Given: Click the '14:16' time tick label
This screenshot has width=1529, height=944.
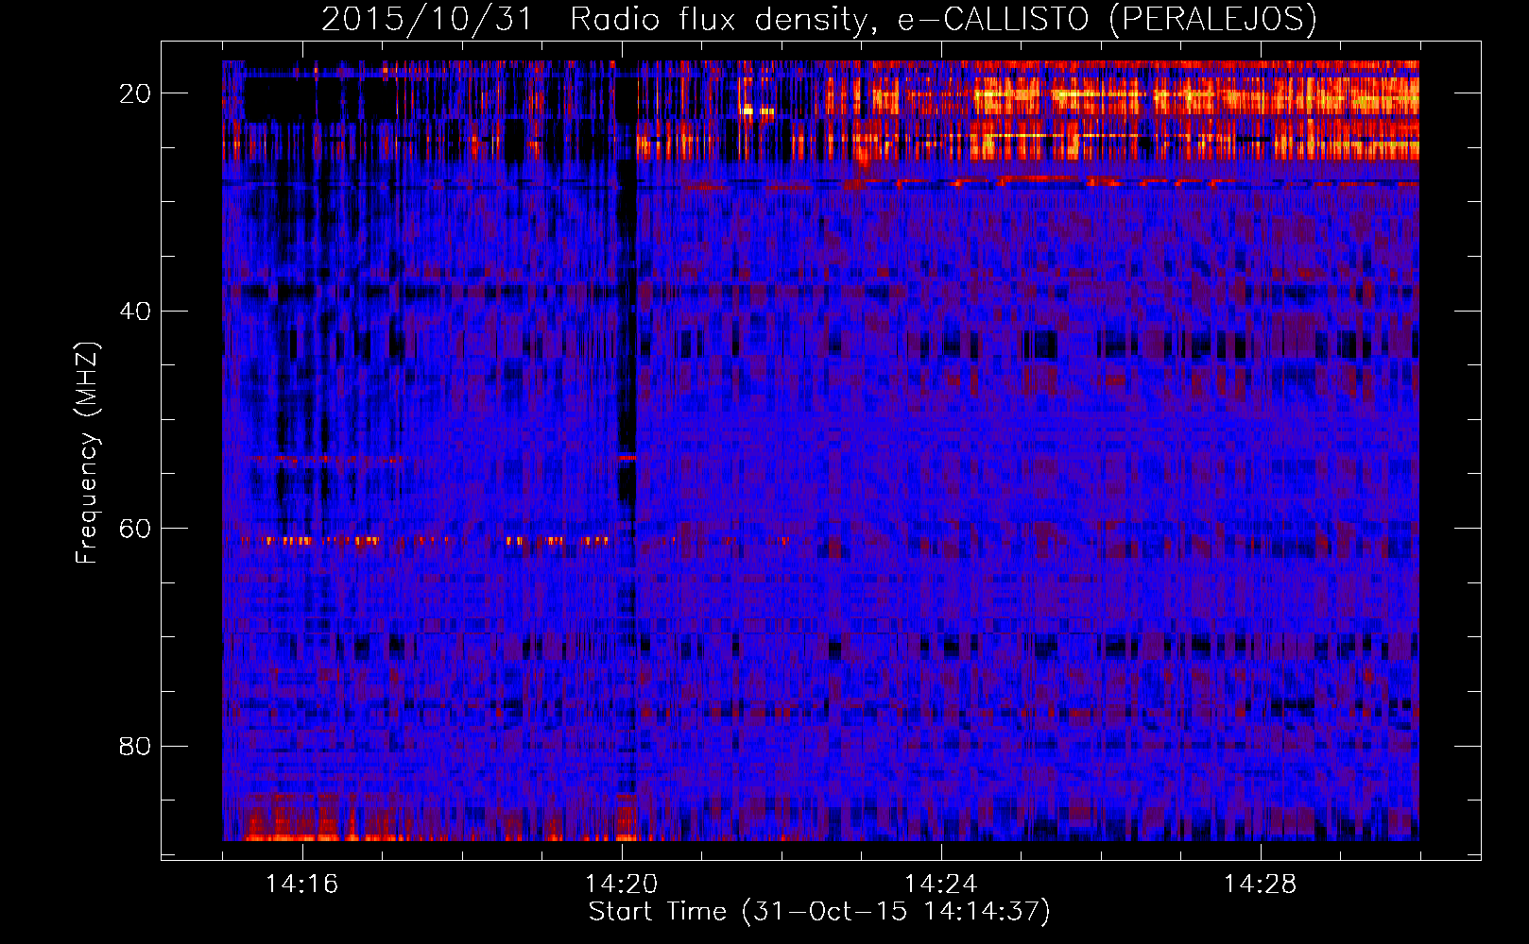Looking at the screenshot, I should pyautogui.click(x=302, y=885).
